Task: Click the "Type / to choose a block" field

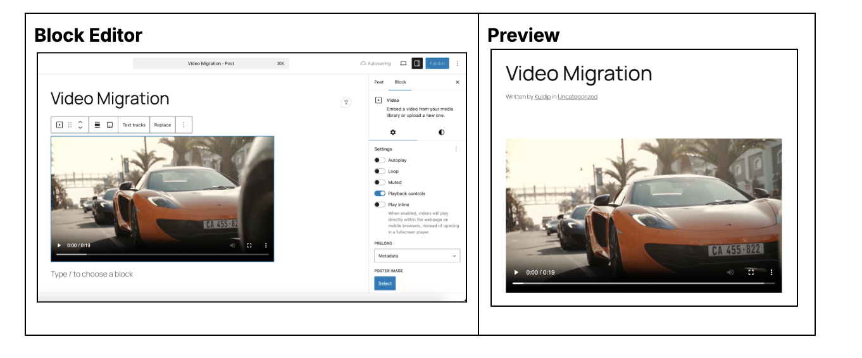Action: pos(92,275)
